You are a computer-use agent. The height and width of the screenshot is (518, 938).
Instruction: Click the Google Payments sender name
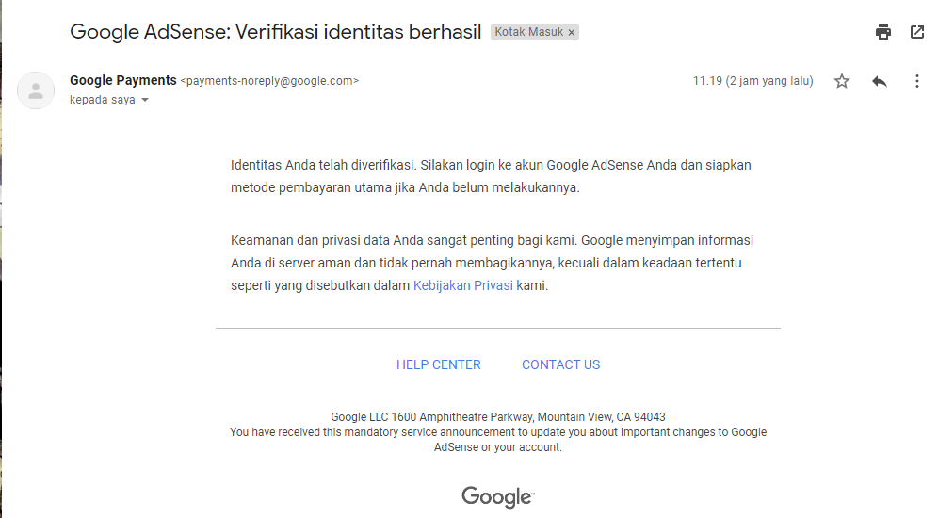tap(122, 80)
